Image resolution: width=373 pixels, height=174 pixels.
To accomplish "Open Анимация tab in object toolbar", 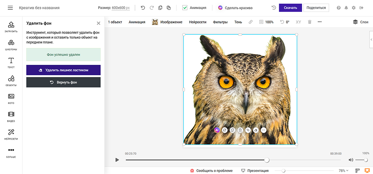I will (137, 22).
